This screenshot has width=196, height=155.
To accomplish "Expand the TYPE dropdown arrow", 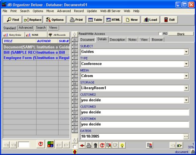I will 186,64.
